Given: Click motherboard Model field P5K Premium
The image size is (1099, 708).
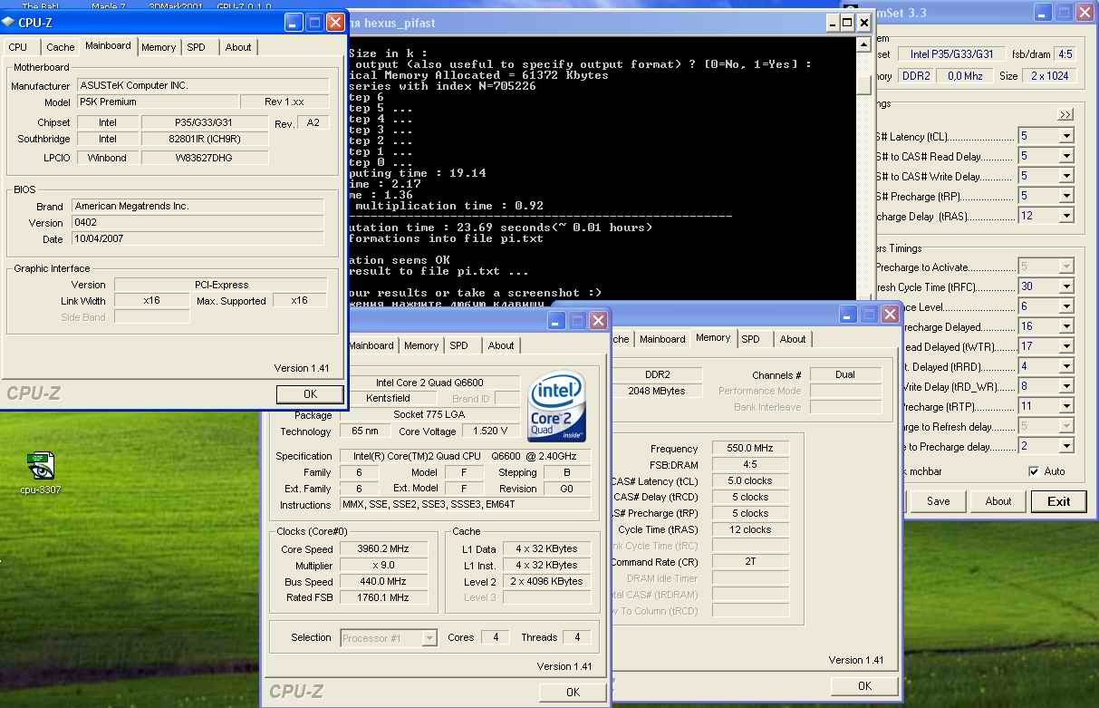Looking at the screenshot, I should pyautogui.click(x=158, y=102).
